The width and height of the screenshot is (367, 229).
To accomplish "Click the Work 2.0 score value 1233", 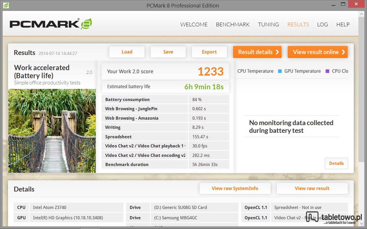I will tap(210, 72).
